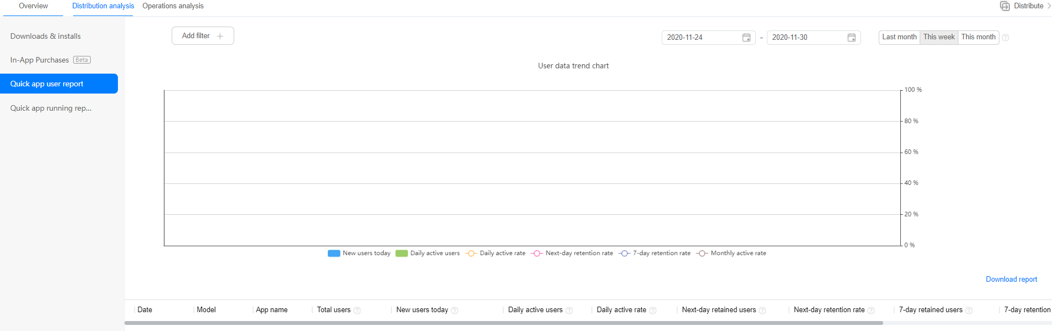Screen dimensions: 1052x331
Task: Open the end date calendar picker icon
Action: pyautogui.click(x=852, y=38)
